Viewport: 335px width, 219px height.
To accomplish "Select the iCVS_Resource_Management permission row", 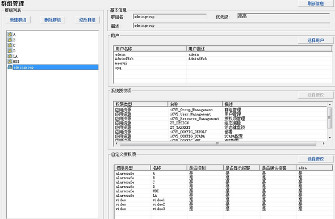I will (220, 119).
